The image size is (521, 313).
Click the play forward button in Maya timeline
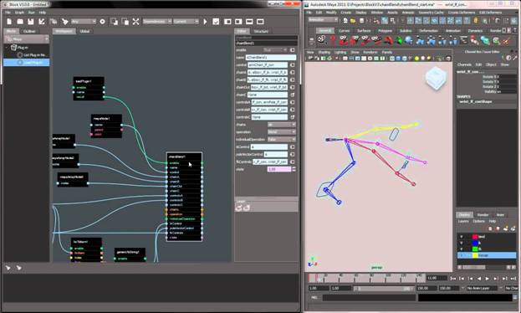click(487, 279)
